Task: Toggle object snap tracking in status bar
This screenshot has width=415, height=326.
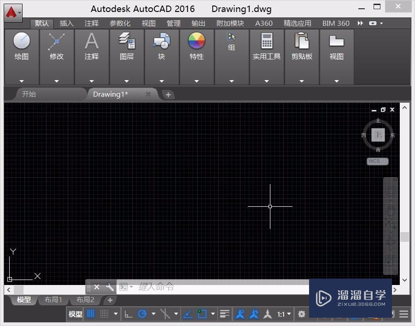Action: coord(187,314)
